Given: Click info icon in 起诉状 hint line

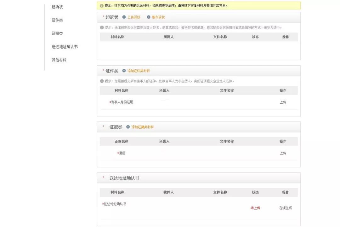Looking at the screenshot, I should 102,27.
